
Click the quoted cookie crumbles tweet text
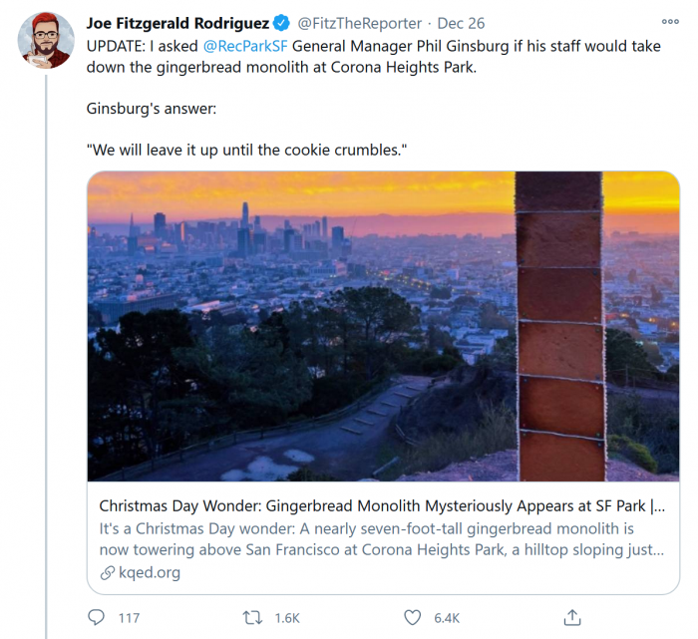[x=247, y=149]
